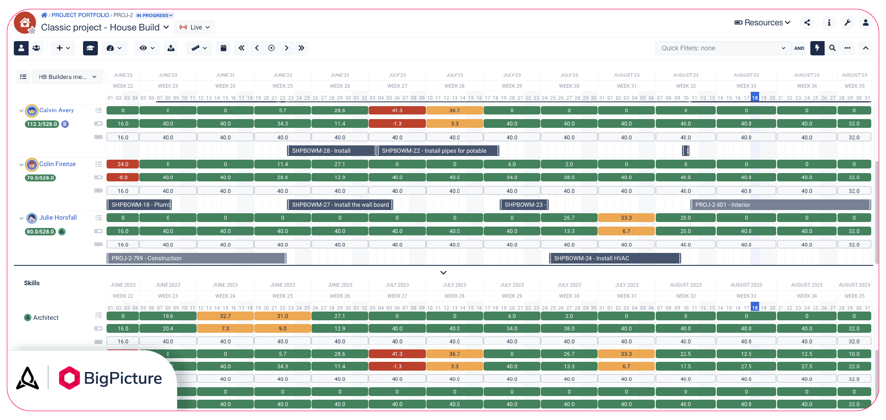The width and height of the screenshot is (886, 420).
Task: Switch to teams view icon
Action: [36, 48]
